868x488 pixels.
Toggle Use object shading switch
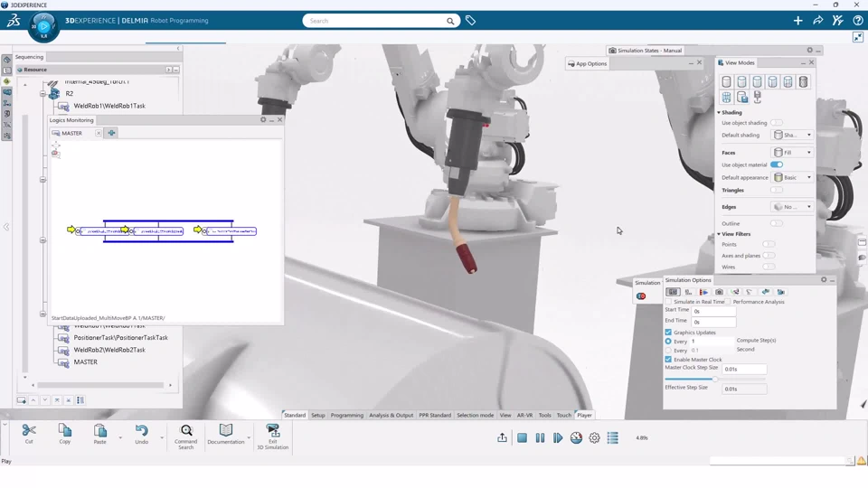[x=777, y=123]
